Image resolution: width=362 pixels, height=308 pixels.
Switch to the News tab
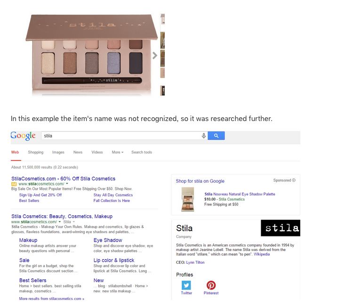point(78,152)
